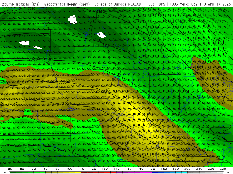Click the left arrow end of color bar
The image size is (233, 174).
tap(7, 172)
